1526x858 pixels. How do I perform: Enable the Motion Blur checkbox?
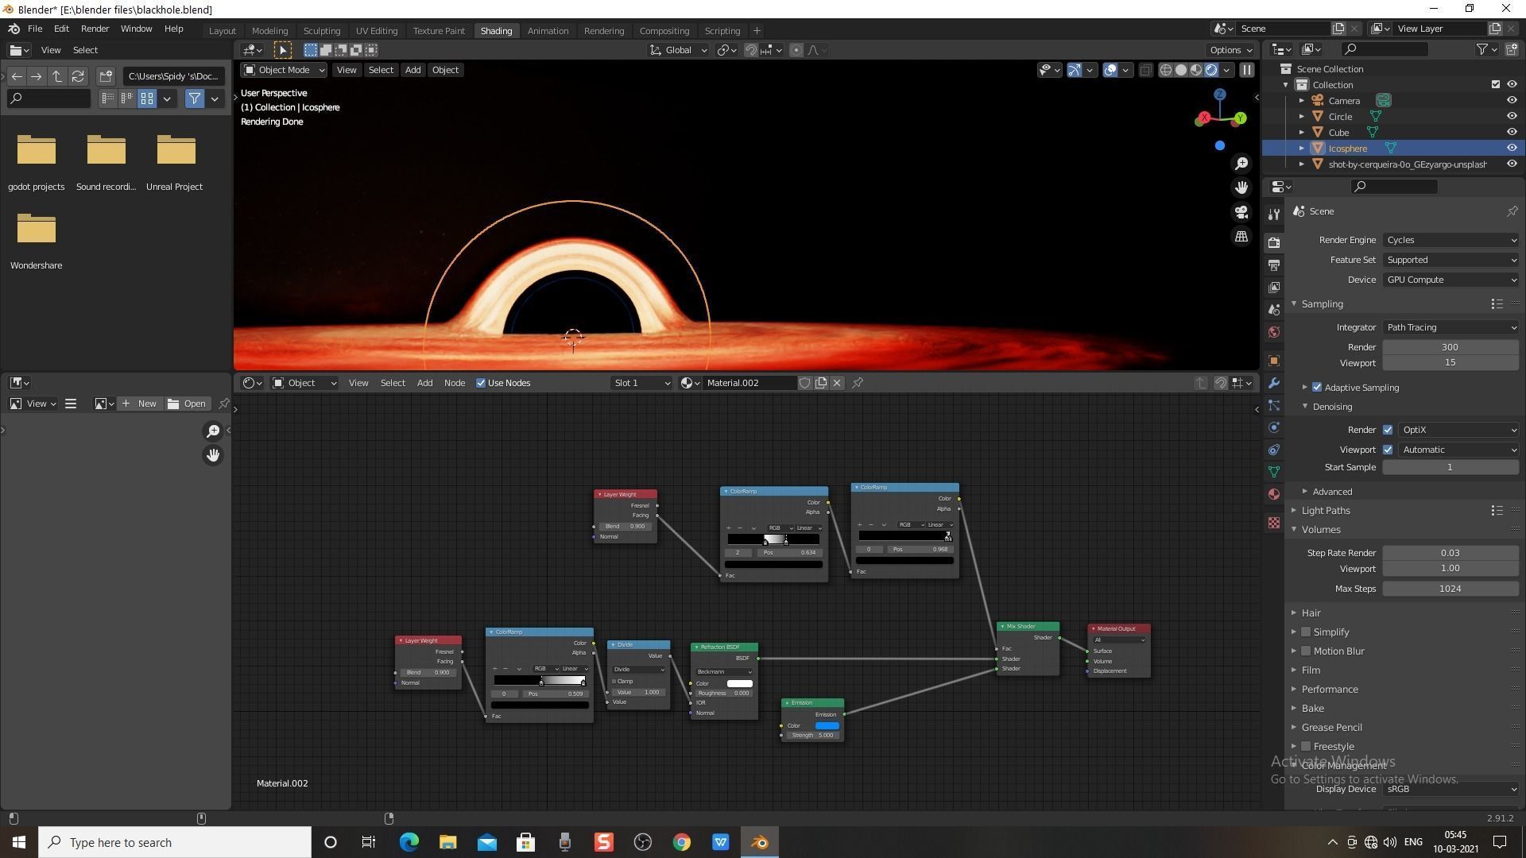click(x=1306, y=651)
